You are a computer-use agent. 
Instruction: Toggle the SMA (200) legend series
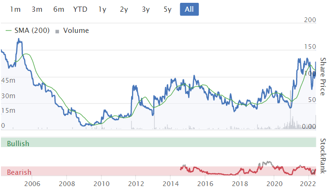point(27,31)
